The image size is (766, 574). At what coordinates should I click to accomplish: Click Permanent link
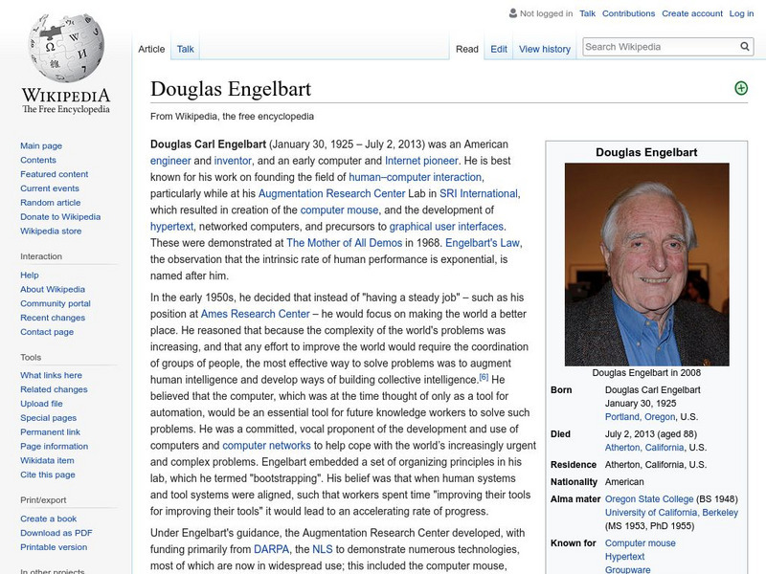point(50,431)
